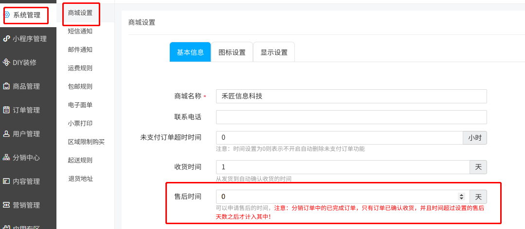Click the 用户管理 person icon

(6, 133)
